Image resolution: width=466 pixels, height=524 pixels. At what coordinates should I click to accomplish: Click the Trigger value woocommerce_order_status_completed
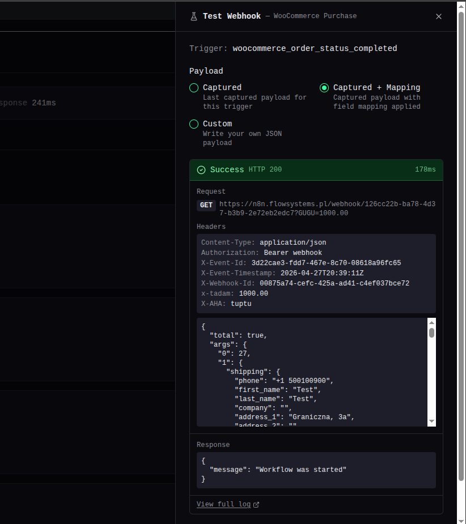315,49
